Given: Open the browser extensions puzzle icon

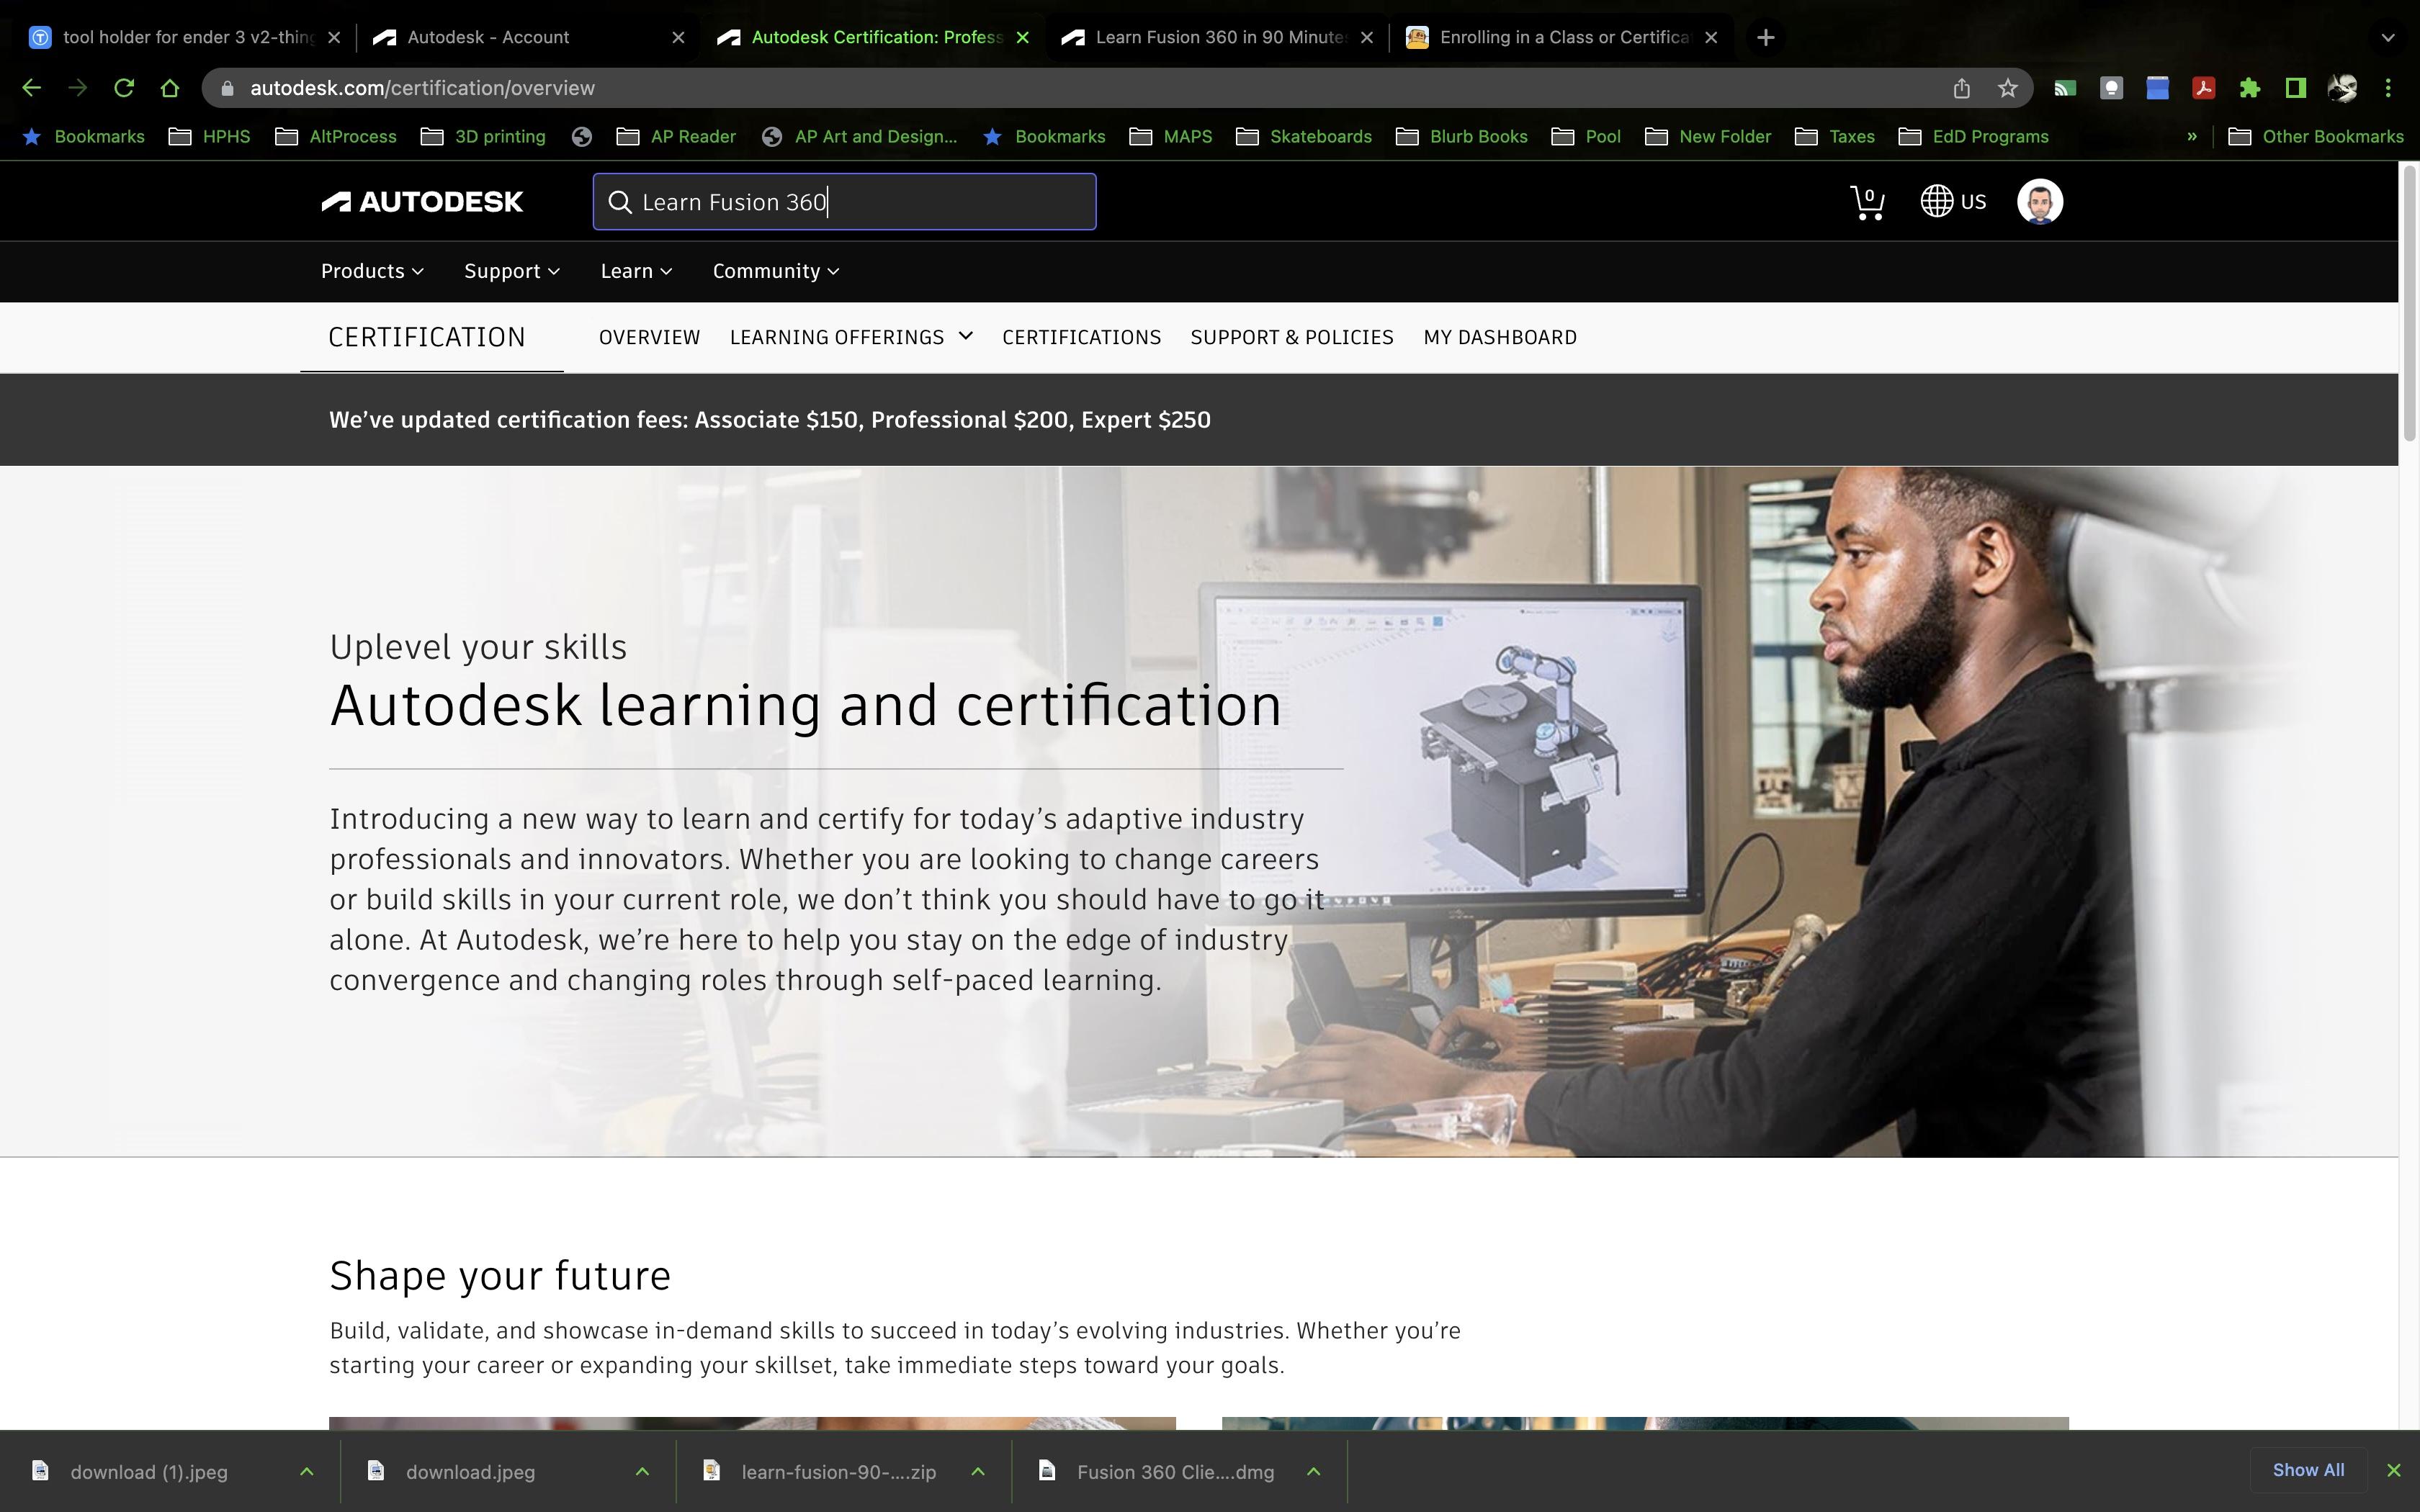Looking at the screenshot, I should tap(2251, 87).
